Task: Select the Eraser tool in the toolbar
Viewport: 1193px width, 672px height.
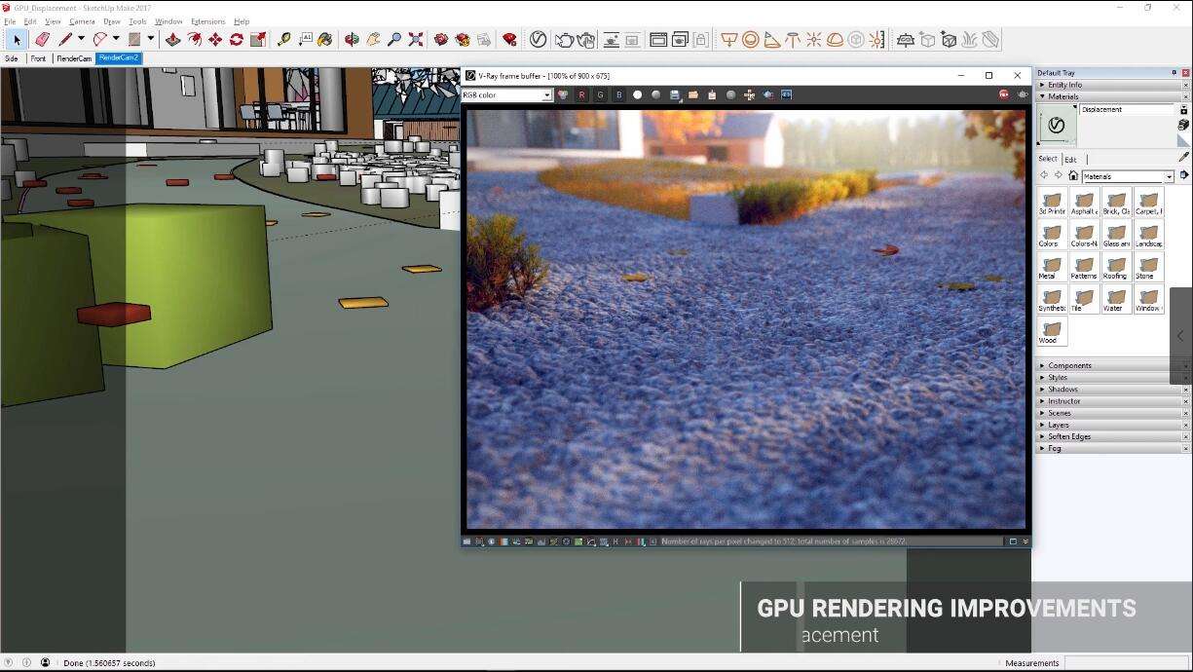Action: click(42, 40)
